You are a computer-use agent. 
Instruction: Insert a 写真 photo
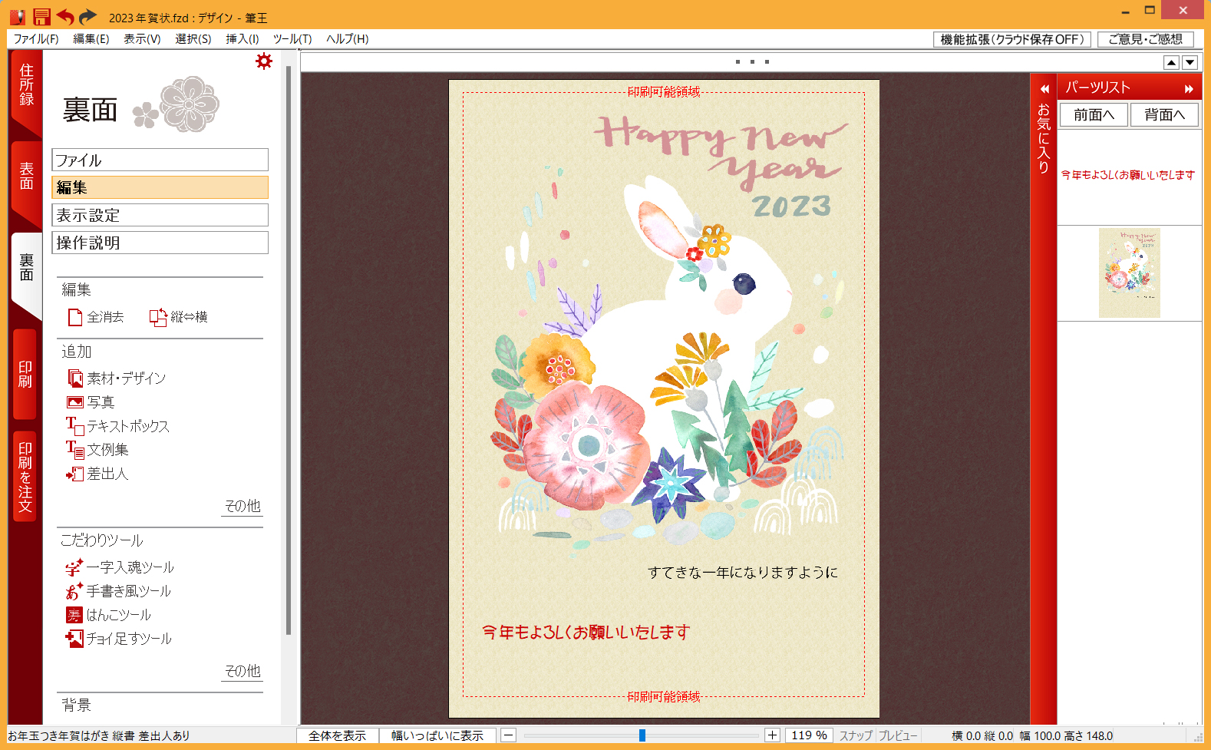click(75, 402)
